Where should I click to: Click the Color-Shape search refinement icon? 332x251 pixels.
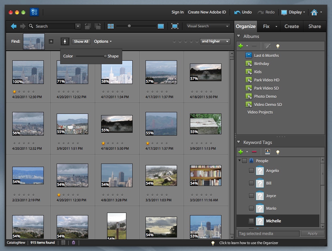pyautogui.click(x=65, y=42)
